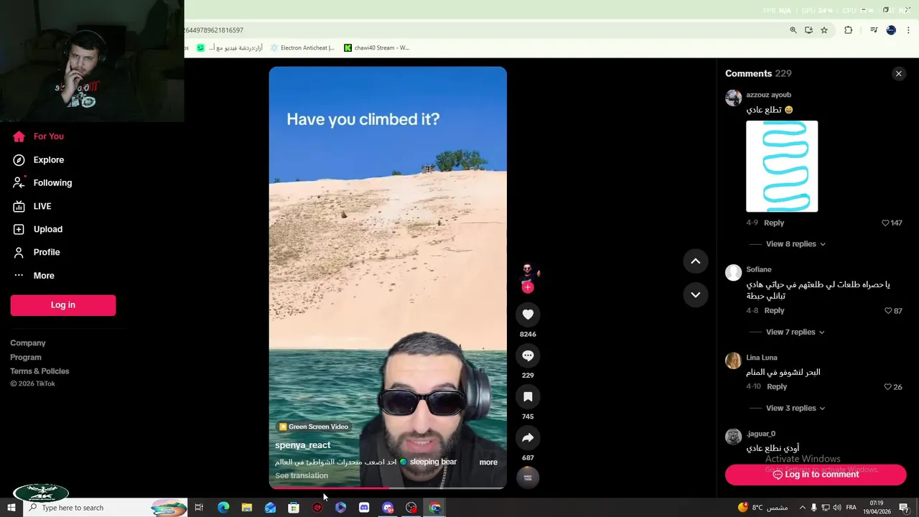
Task: Open the Green Screen Video tag
Action: [x=313, y=427]
